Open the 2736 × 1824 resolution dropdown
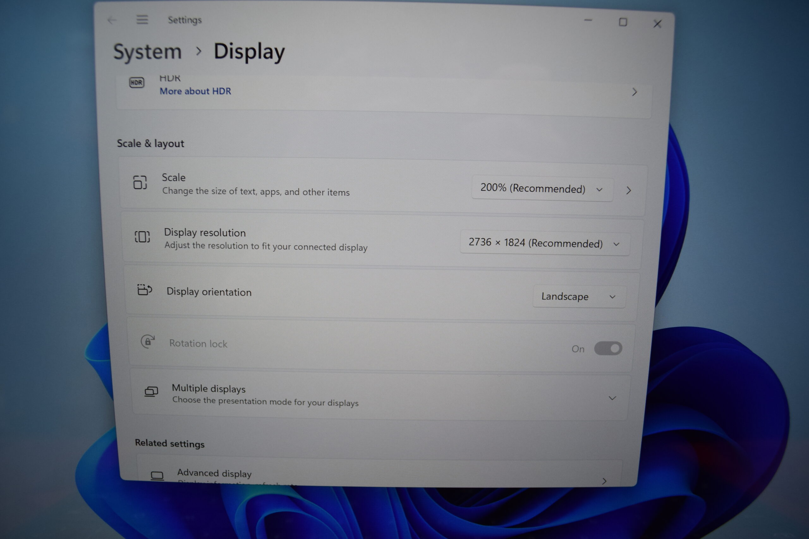The width and height of the screenshot is (809, 539). (x=545, y=243)
